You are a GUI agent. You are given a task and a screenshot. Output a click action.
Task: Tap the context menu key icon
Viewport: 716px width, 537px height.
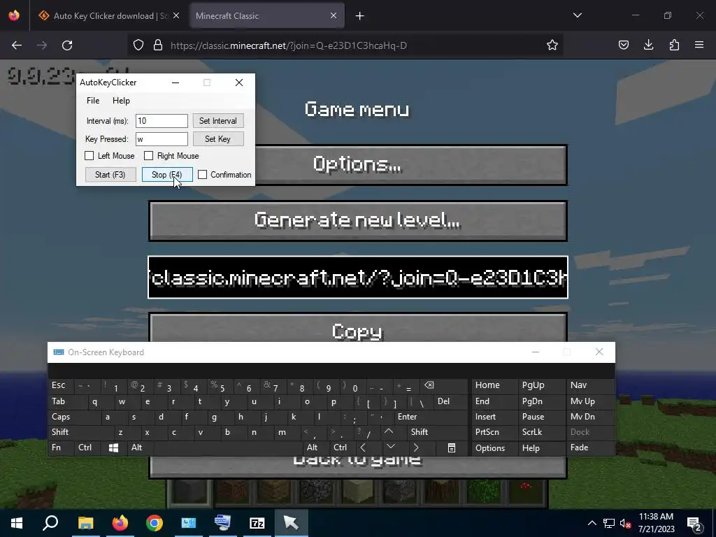[x=452, y=448]
